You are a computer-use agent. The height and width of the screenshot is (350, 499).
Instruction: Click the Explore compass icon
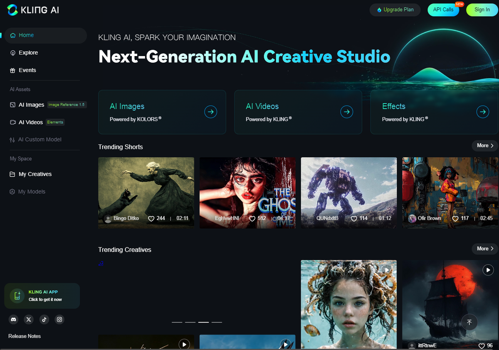13,53
